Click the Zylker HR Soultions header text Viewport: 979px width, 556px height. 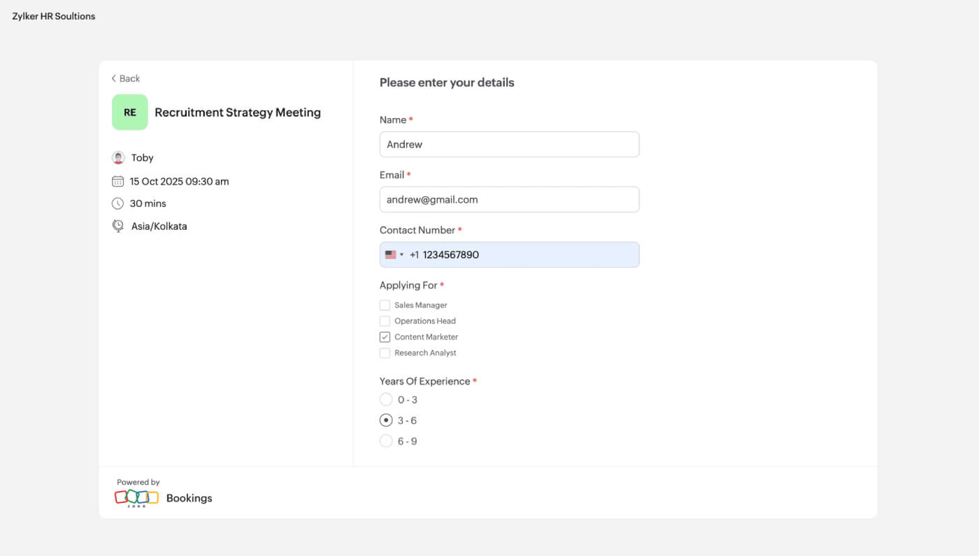click(x=54, y=16)
